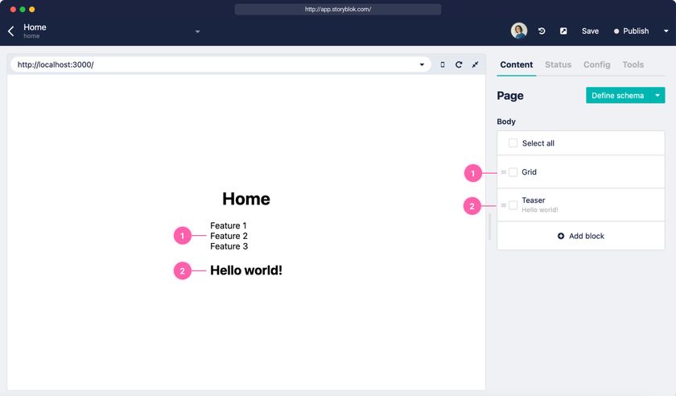Click the home slug under title
This screenshot has width=676, height=396.
coord(31,36)
